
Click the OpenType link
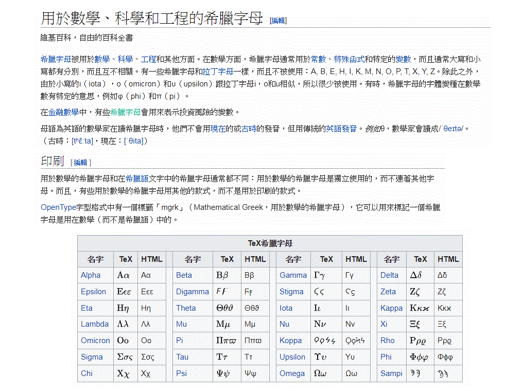coord(58,207)
